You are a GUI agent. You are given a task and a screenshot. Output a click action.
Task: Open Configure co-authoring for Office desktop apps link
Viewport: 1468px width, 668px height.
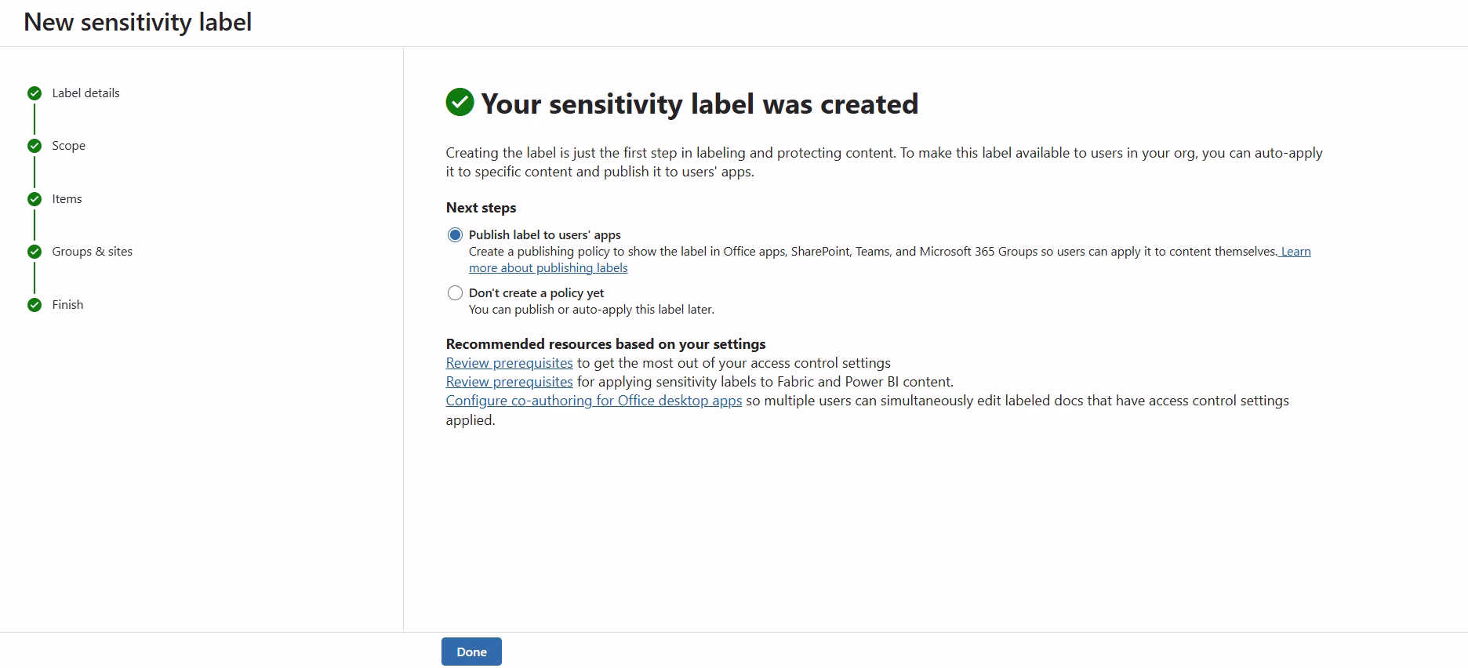[594, 401]
